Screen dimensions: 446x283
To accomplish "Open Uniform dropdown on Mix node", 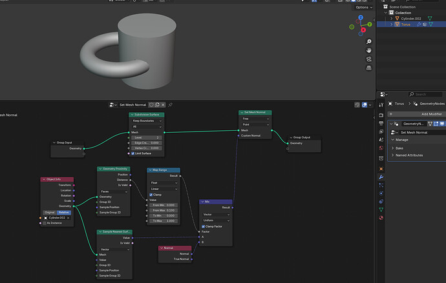I will (x=216, y=220).
